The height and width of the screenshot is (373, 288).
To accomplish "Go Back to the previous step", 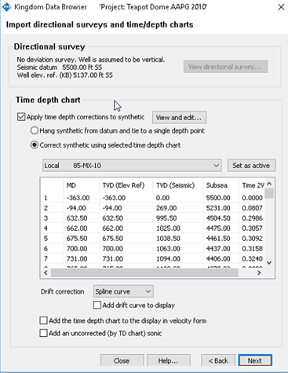I will (x=218, y=360).
